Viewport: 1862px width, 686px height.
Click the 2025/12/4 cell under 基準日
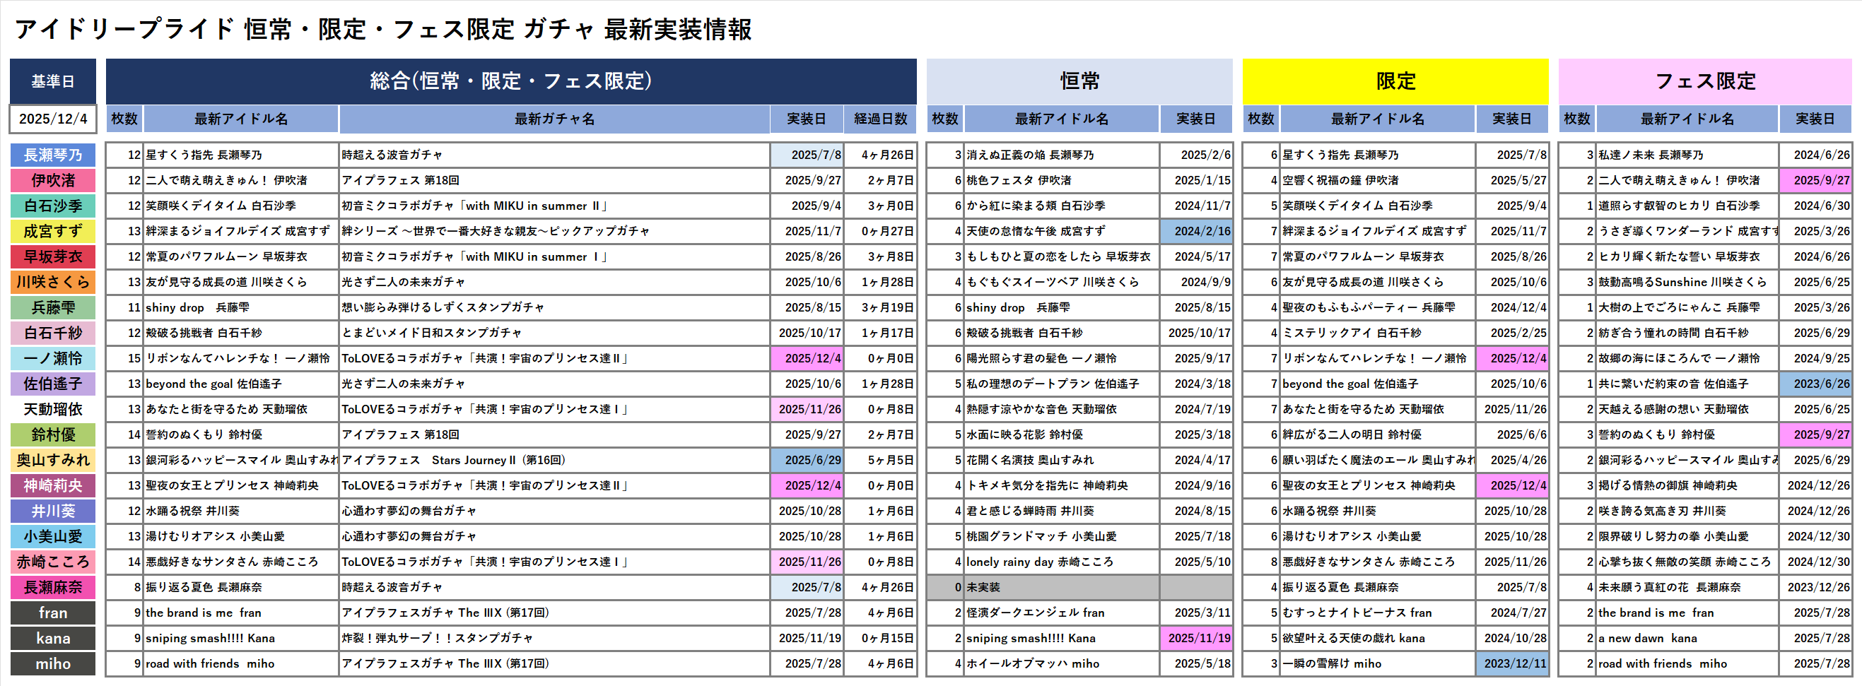coord(53,119)
